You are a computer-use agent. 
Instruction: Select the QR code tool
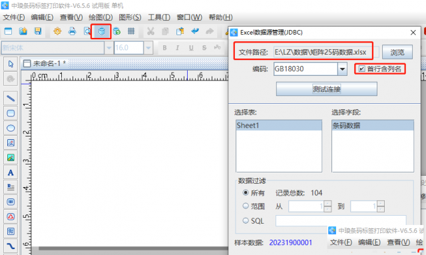coord(11,231)
